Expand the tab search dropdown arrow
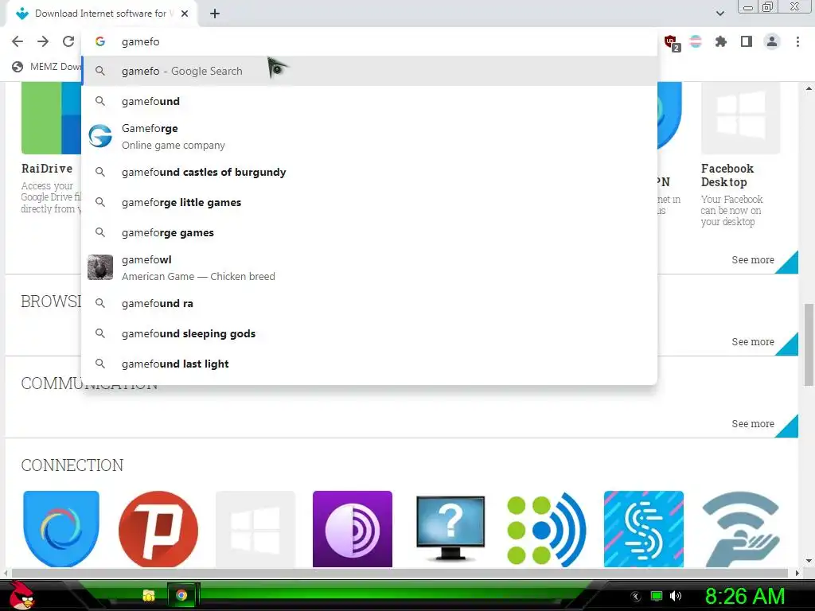Screen dimensions: 815x611 [x=719, y=14]
